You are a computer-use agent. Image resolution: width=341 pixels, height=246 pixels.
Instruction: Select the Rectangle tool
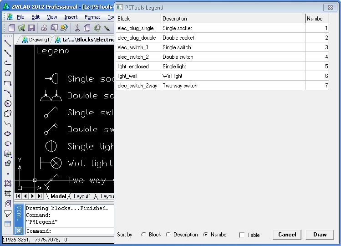coord(8,83)
